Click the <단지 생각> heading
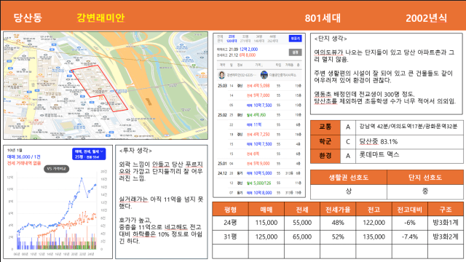Image resolution: width=466 pixels, height=262 pixels. [331, 39]
